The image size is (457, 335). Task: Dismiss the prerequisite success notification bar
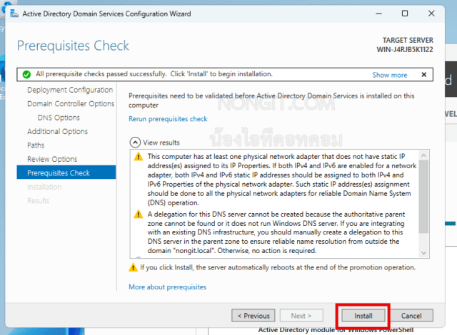[x=424, y=75]
